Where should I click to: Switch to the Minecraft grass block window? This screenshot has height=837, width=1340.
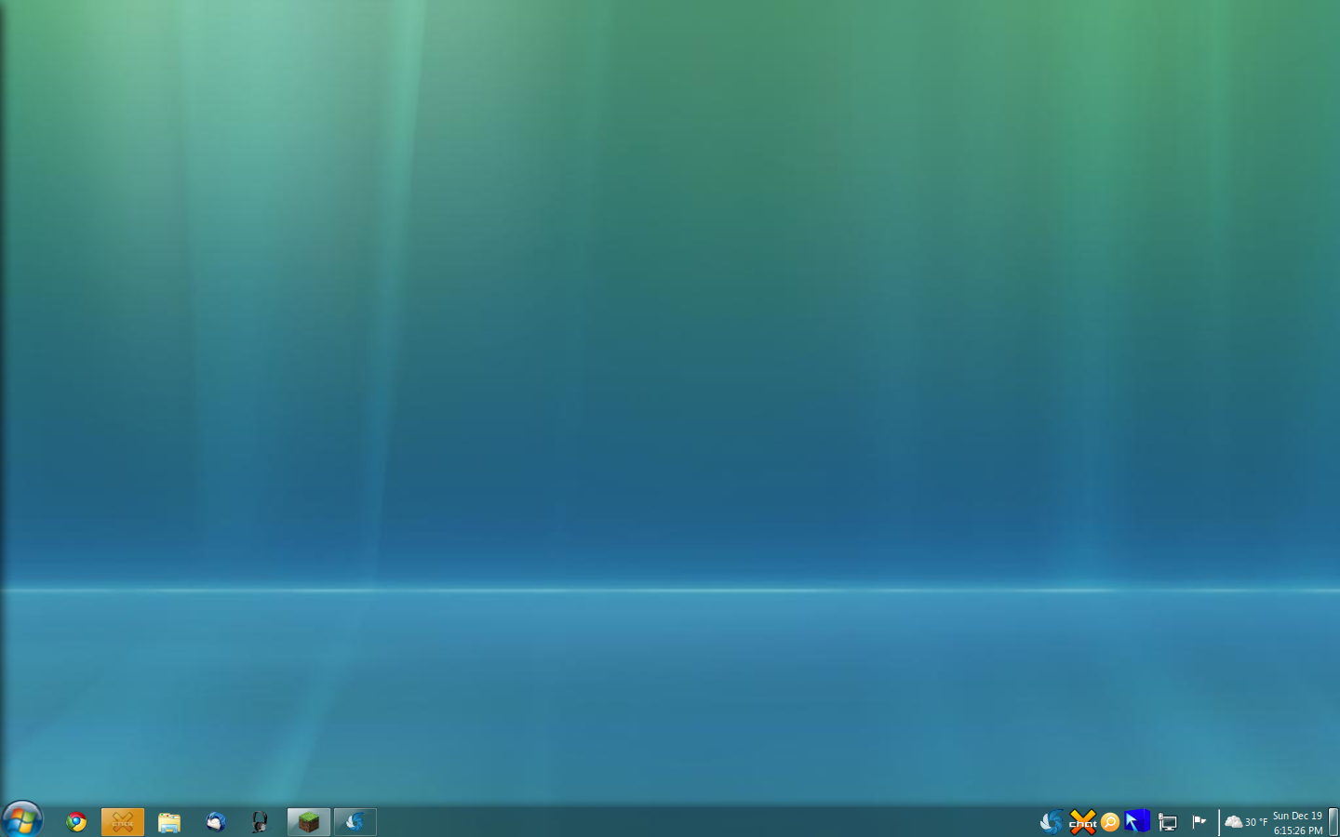309,822
